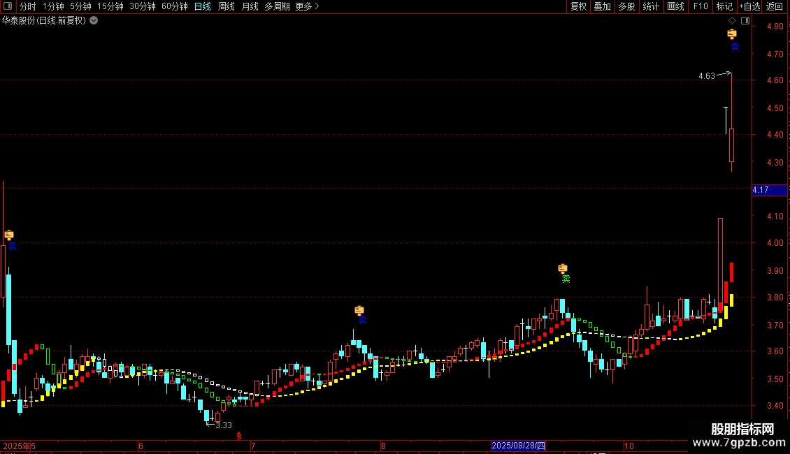This screenshot has height=454, width=790.
Task: Switch to the 周线 weekly chart
Action: (227, 6)
